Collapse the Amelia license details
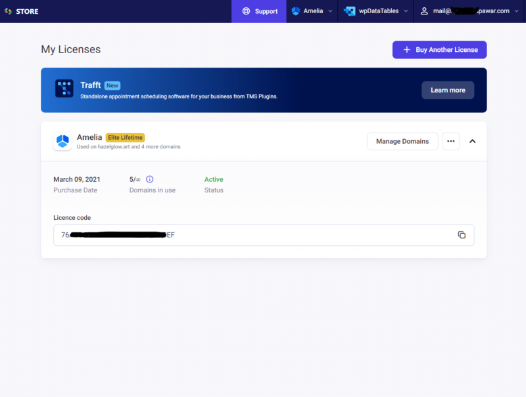This screenshot has width=526, height=397. (x=473, y=141)
